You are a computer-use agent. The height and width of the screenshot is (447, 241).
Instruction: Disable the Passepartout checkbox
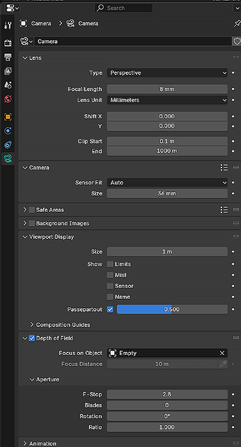[110, 309]
